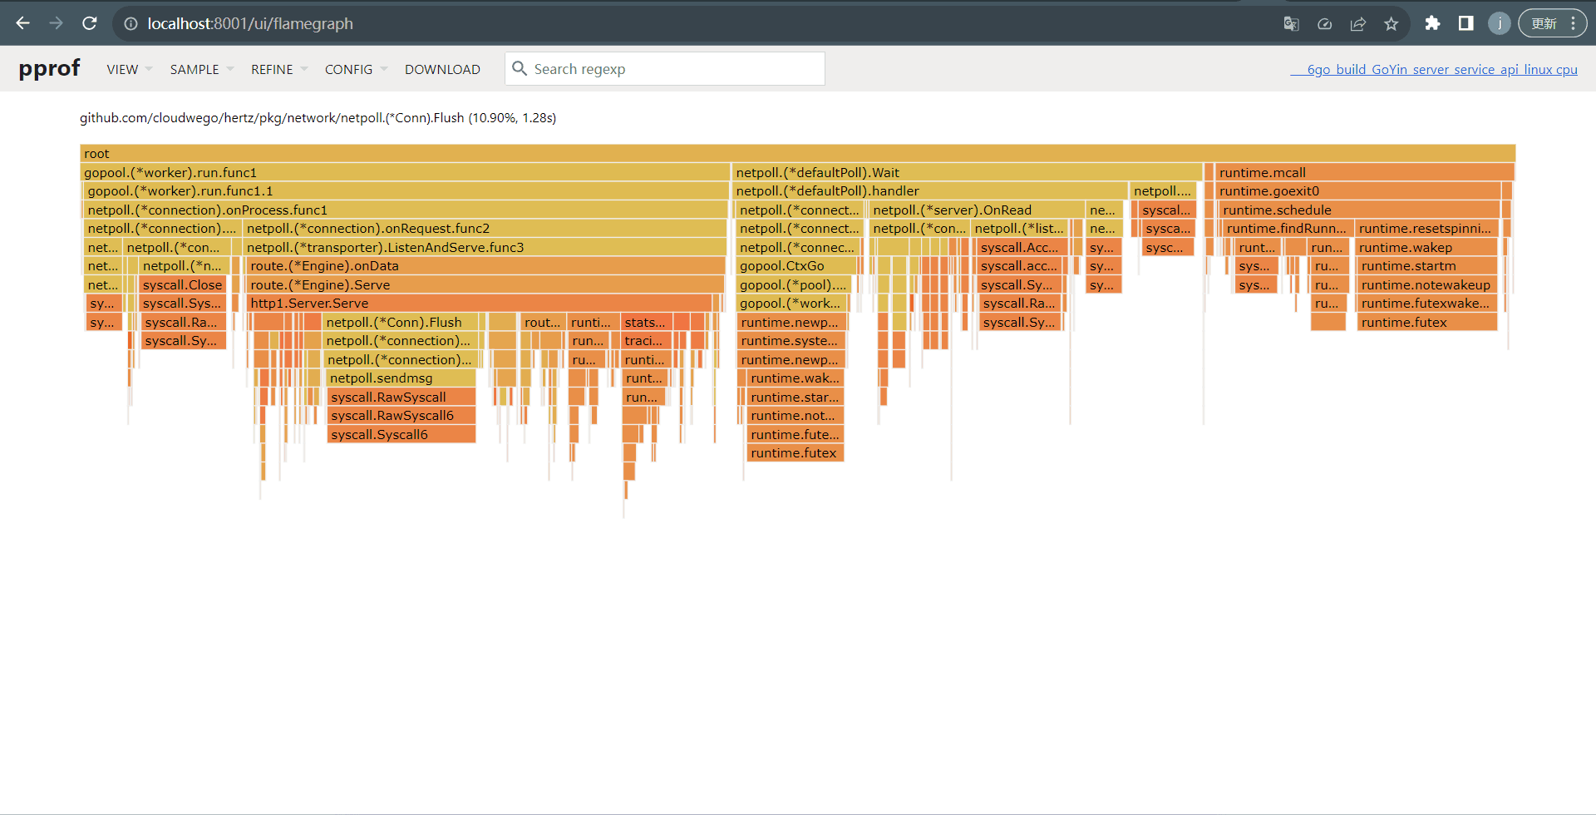The height and width of the screenshot is (815, 1596).
Task: Select runtime.startm frame
Action: point(1426,265)
